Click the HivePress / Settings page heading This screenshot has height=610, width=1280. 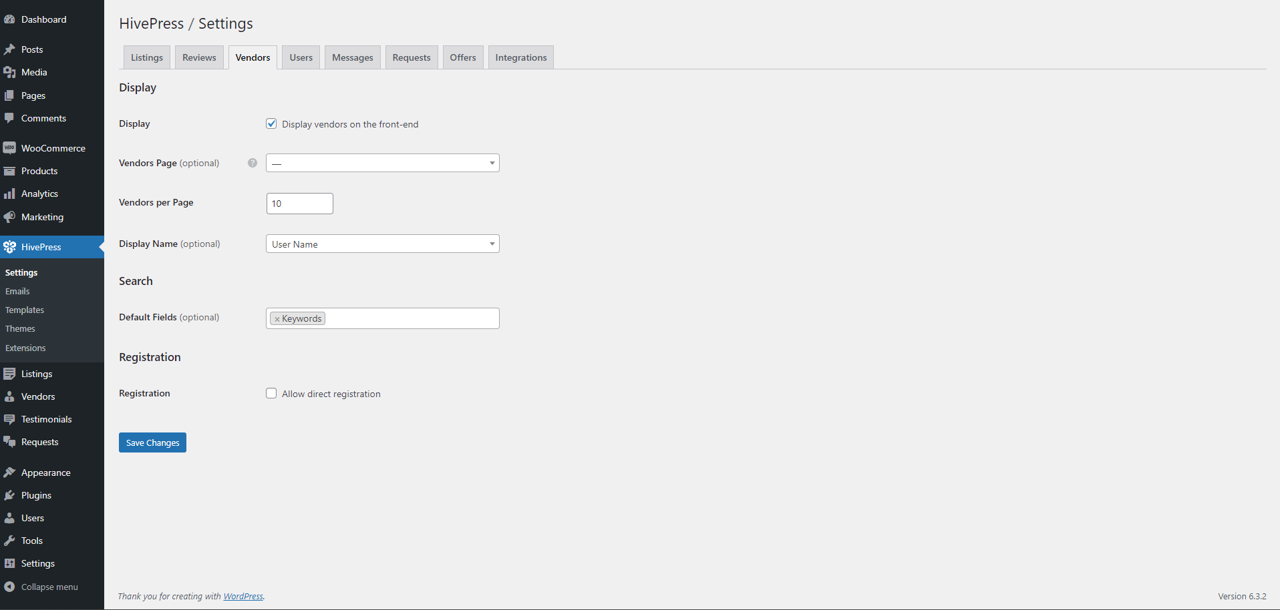(186, 23)
